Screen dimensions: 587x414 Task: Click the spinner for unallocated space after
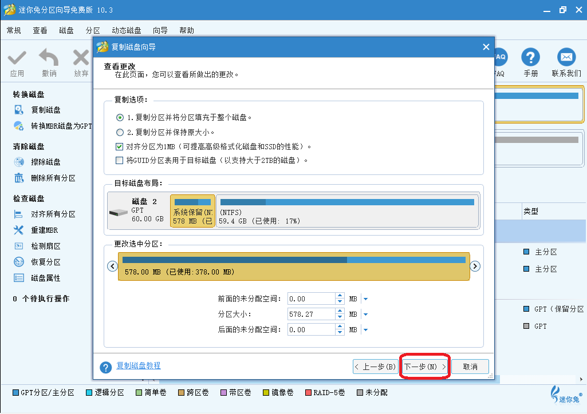pos(340,329)
